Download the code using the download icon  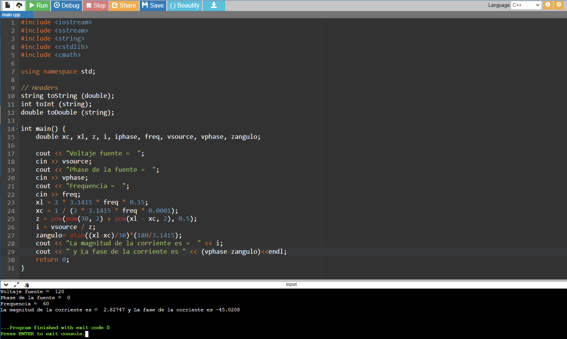click(214, 6)
